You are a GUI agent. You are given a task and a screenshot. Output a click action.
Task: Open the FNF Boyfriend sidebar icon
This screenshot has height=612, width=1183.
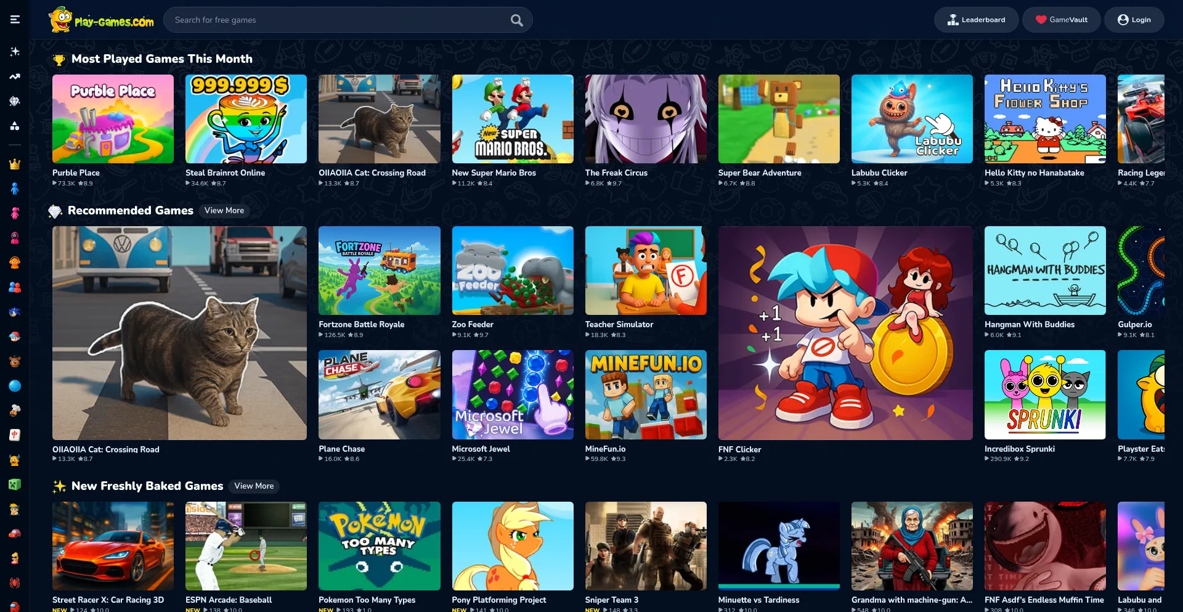pos(15,337)
